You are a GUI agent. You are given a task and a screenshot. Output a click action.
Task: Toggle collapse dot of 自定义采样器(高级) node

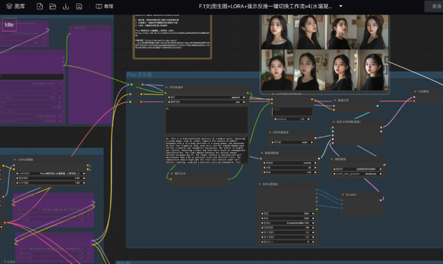[334, 122]
